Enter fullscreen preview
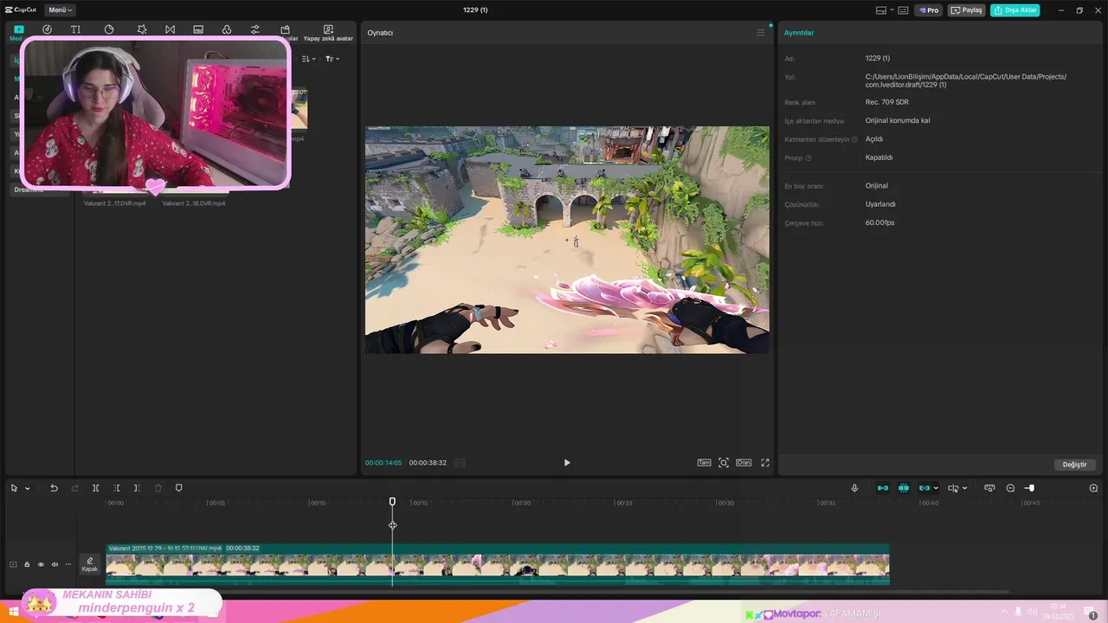Image resolution: width=1108 pixels, height=623 pixels. pos(765,463)
